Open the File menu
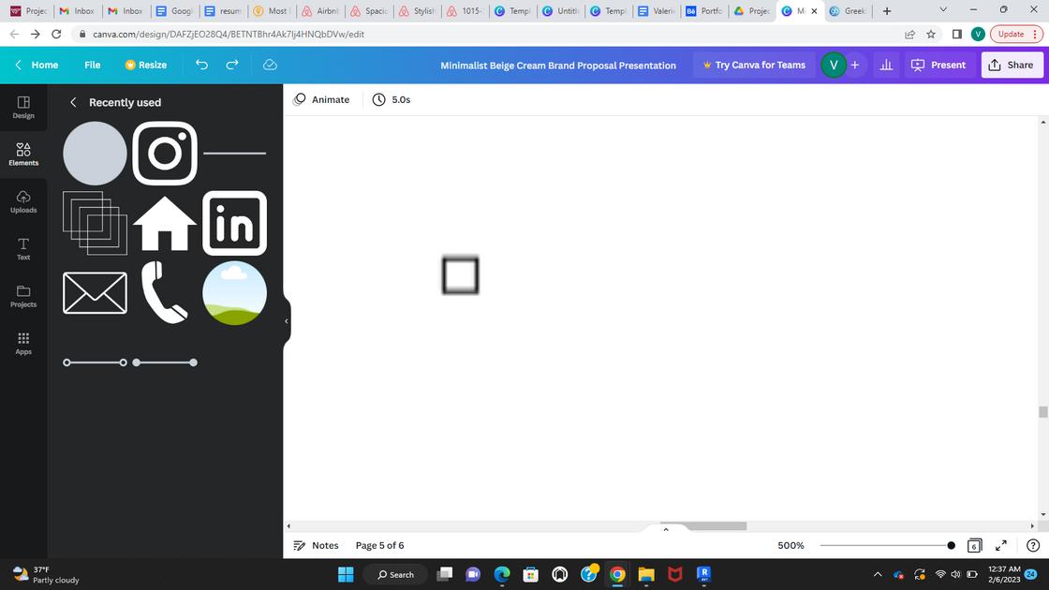The height and width of the screenshot is (590, 1049). 93,65
